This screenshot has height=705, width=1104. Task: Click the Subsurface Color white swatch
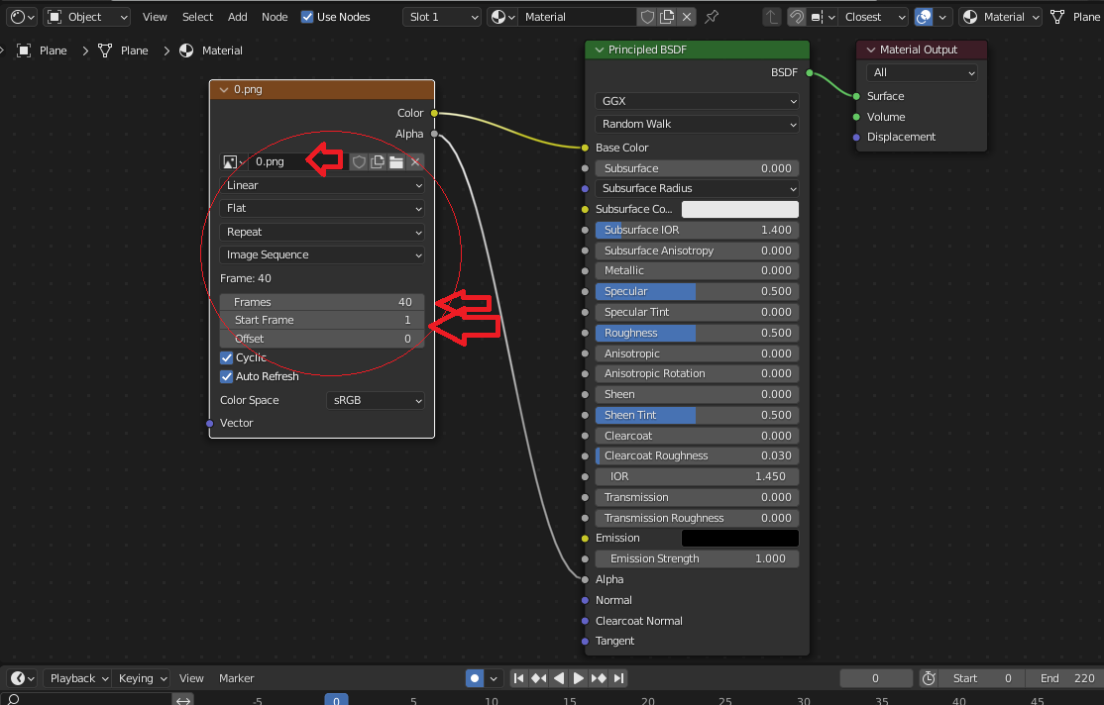[740, 209]
